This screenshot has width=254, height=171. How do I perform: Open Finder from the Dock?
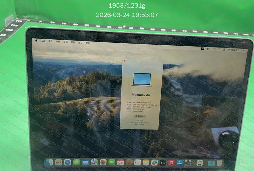(x=49, y=162)
